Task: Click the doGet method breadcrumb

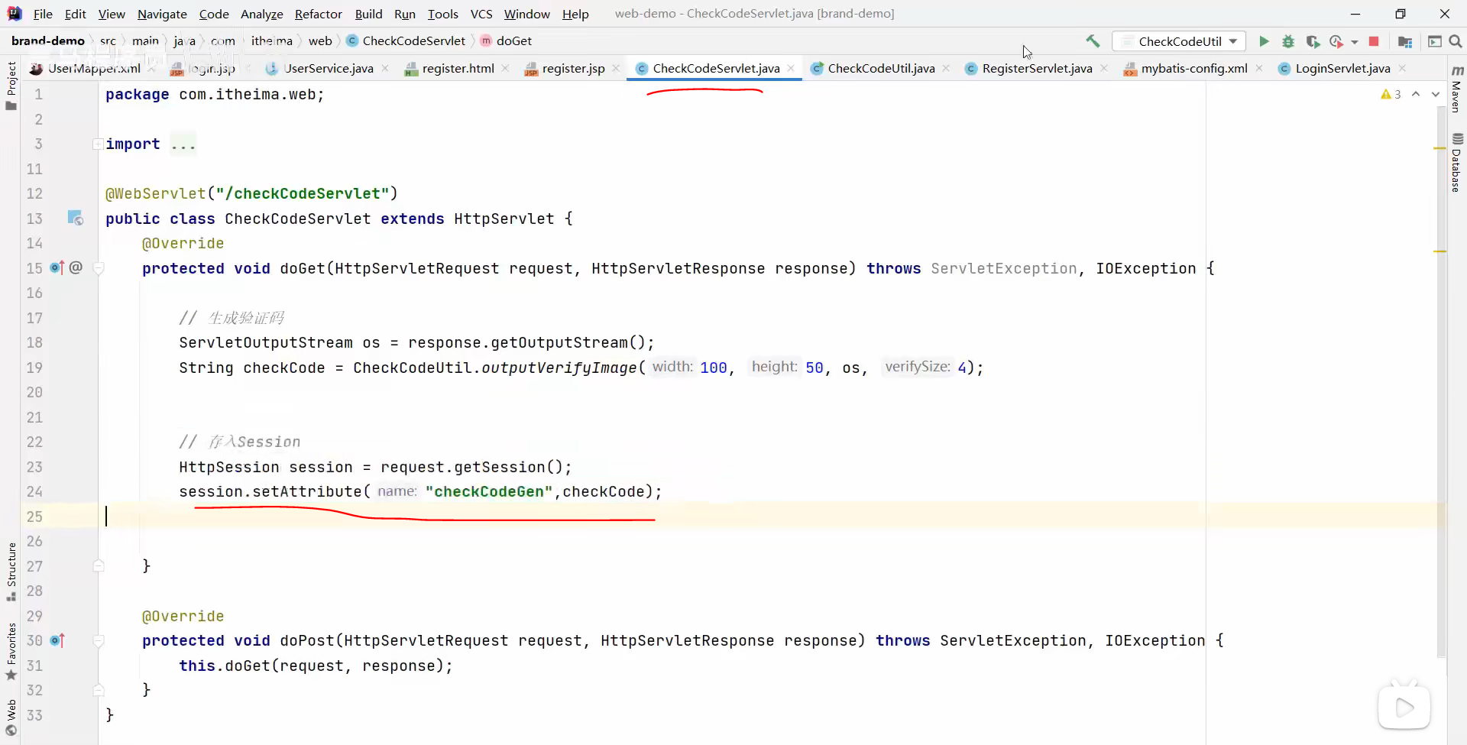Action: 506,40
